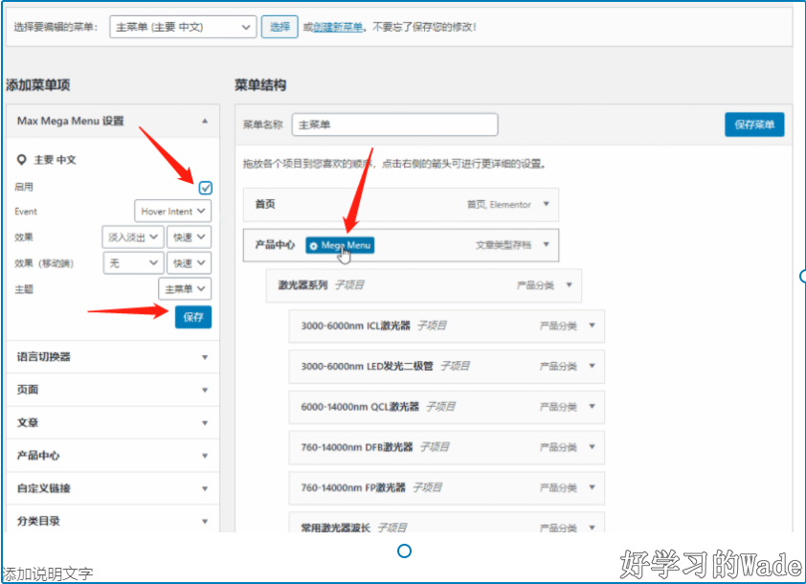This screenshot has height=584, width=806.
Task: Toggle the 启用 checkbox
Action: click(206, 188)
